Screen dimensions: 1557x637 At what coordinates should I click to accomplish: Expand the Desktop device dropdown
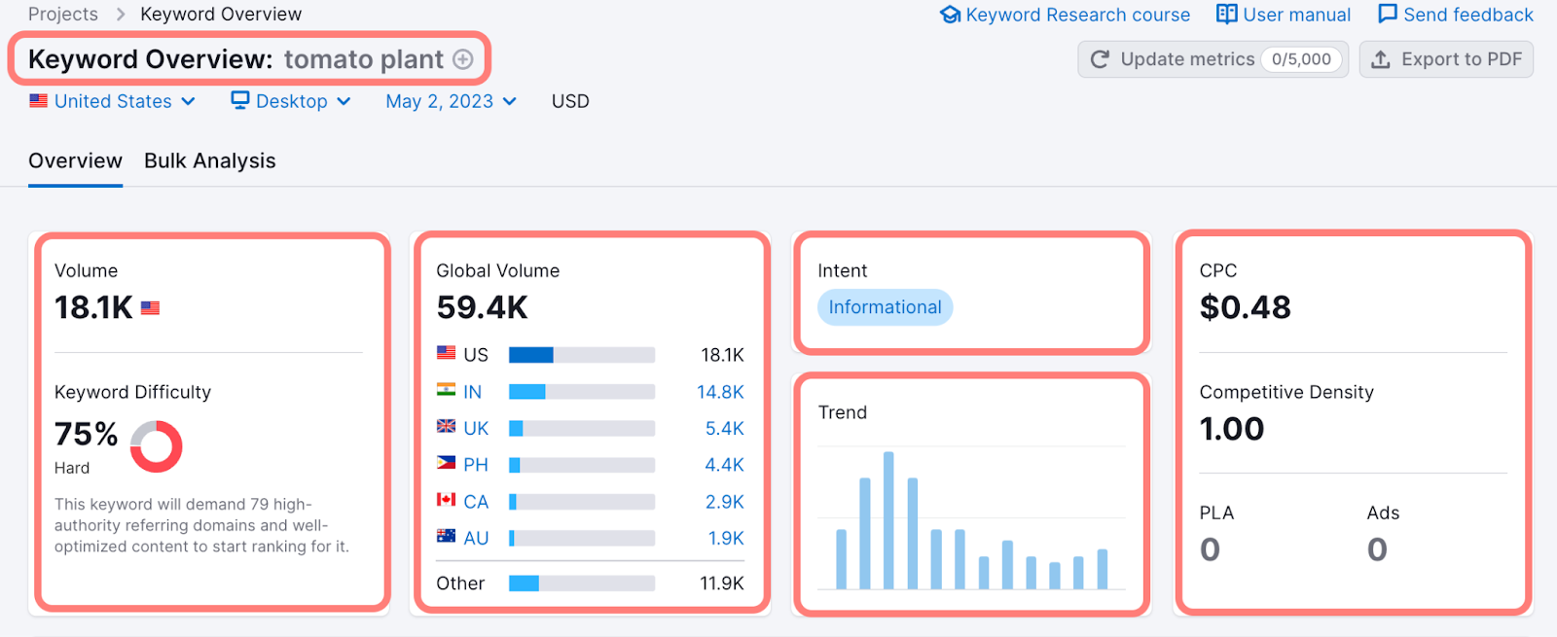291,101
